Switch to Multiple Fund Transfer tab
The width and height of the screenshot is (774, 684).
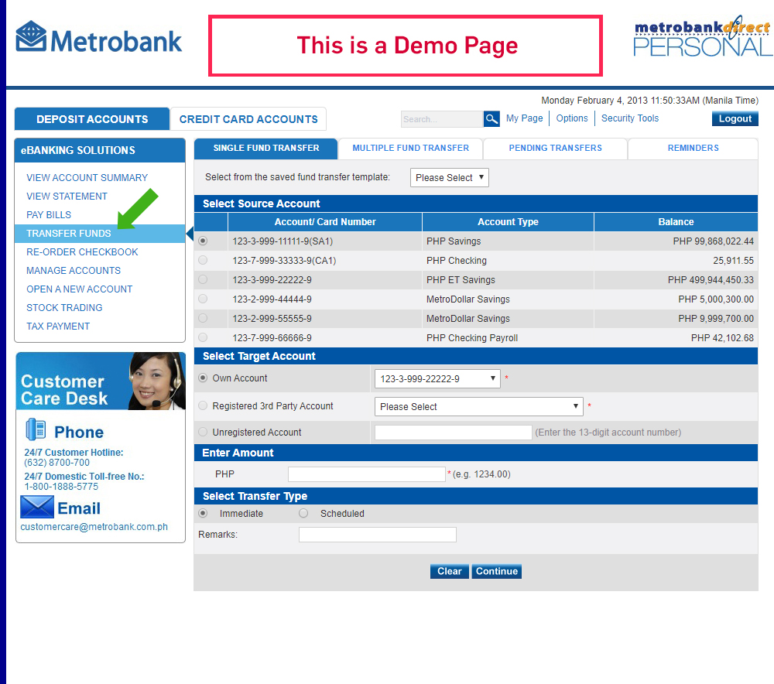pyautogui.click(x=411, y=148)
